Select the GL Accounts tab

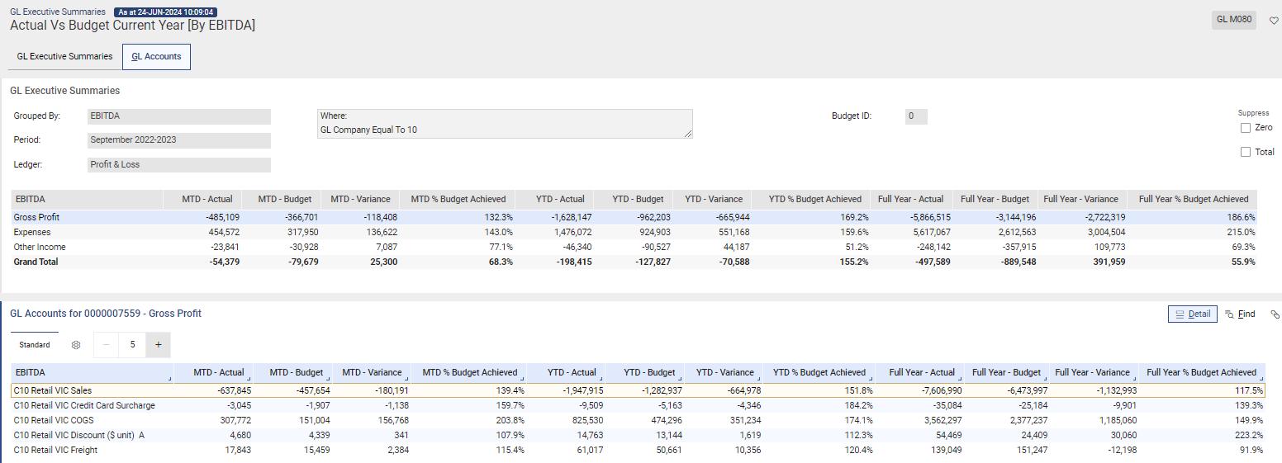coord(156,57)
